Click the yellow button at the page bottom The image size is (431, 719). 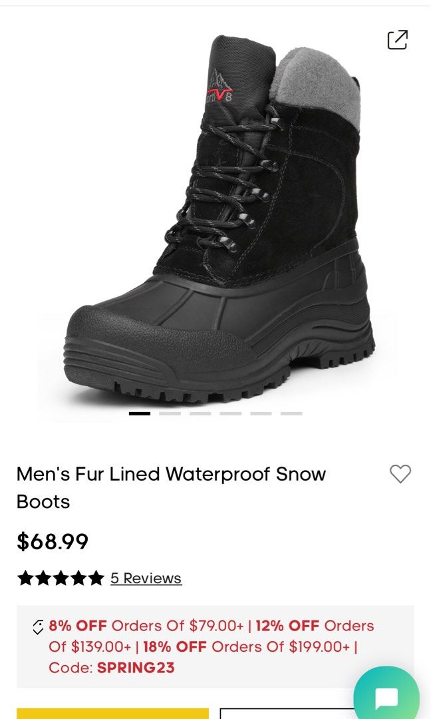click(112, 714)
